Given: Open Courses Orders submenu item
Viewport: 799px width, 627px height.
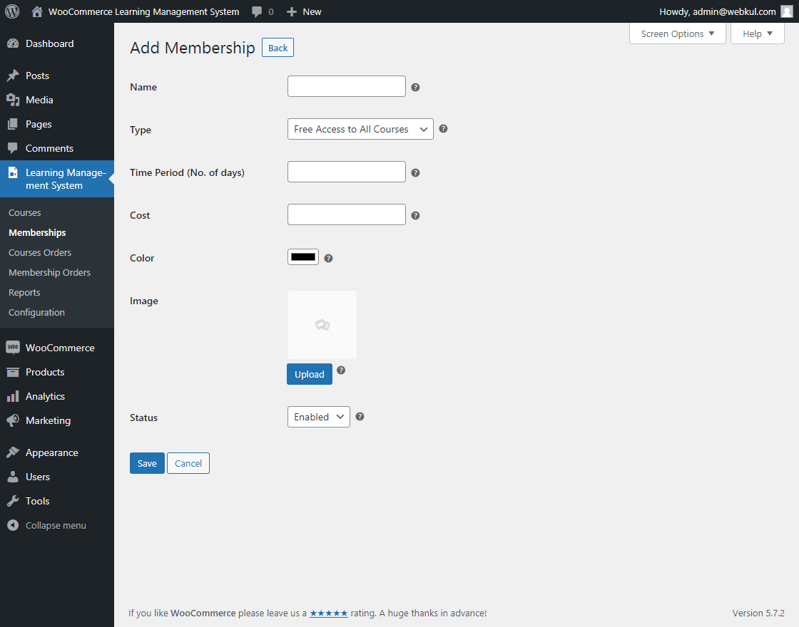Looking at the screenshot, I should [40, 252].
